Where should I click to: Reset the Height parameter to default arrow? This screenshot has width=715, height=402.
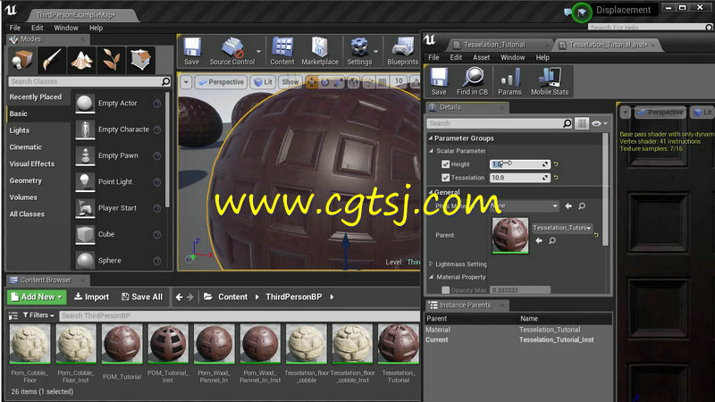coord(556,164)
